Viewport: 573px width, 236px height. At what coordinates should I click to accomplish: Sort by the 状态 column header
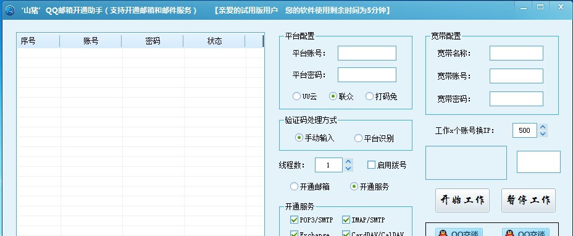[x=214, y=41]
